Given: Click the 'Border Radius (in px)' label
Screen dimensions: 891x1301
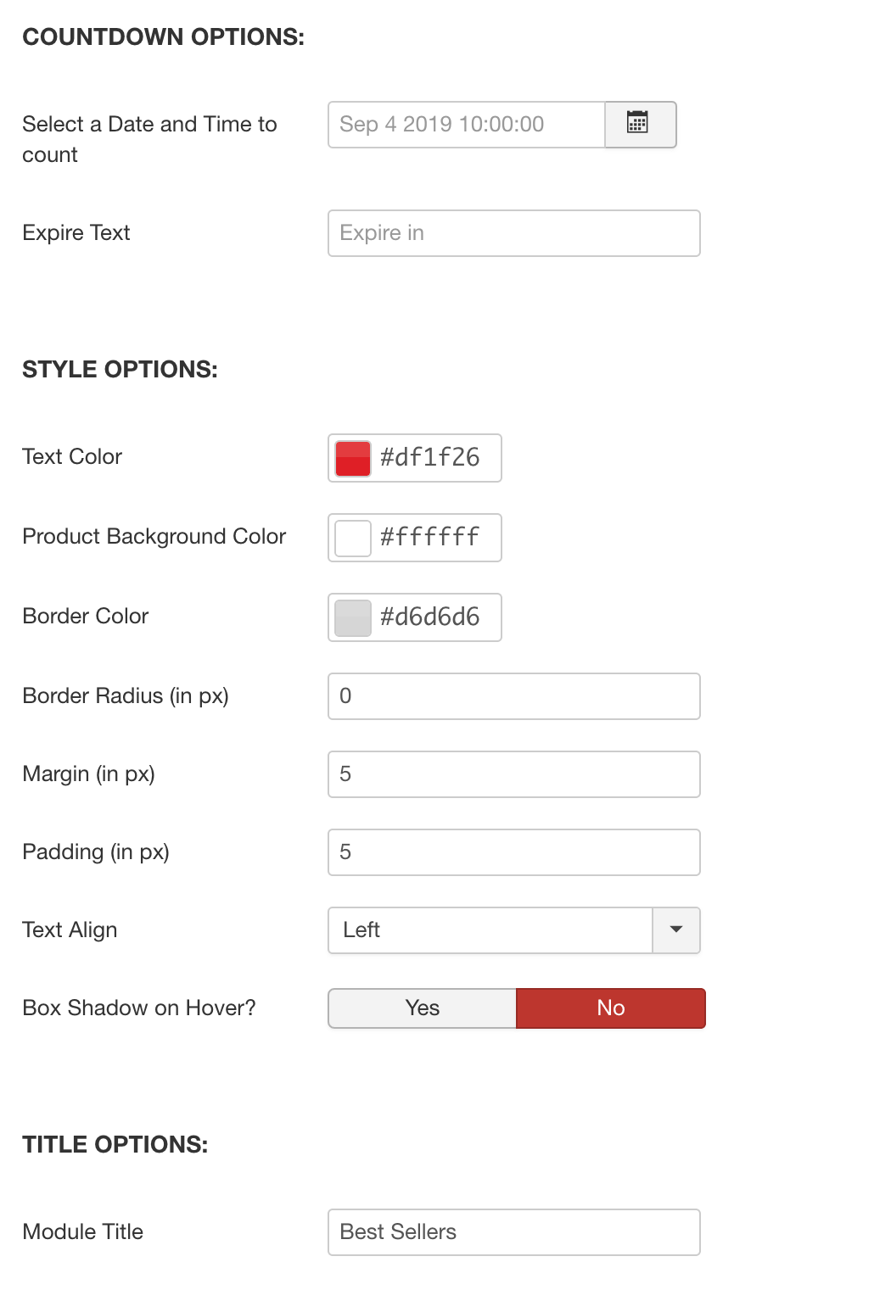Looking at the screenshot, I should (126, 695).
